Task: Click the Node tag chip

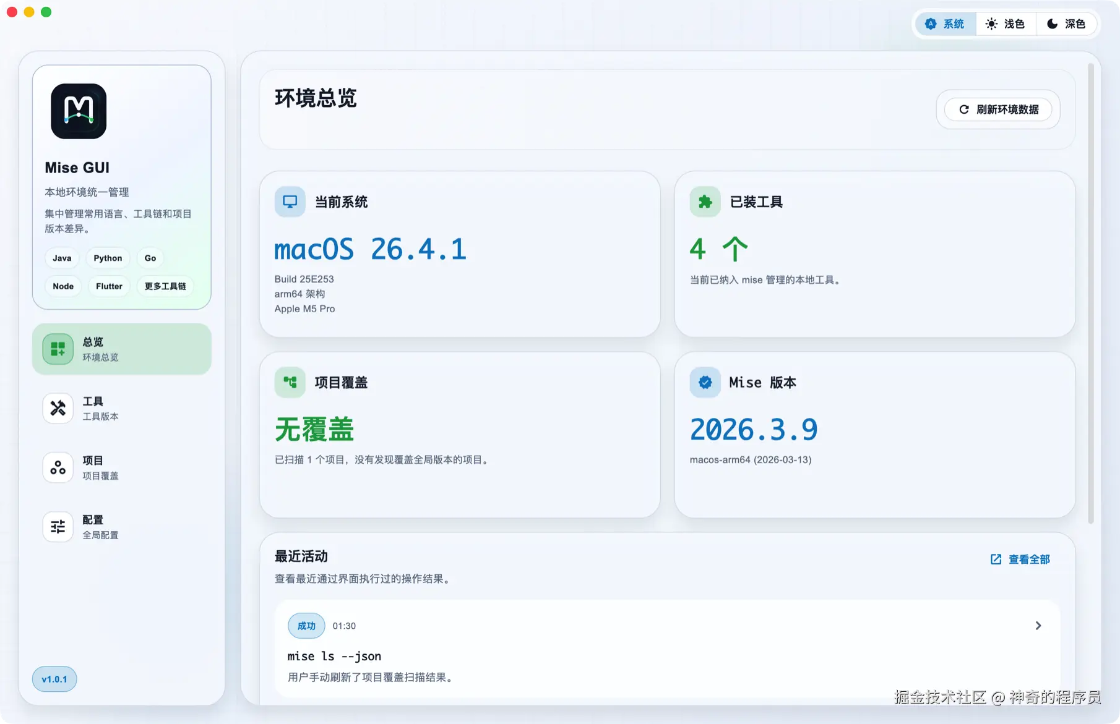Action: pyautogui.click(x=63, y=286)
